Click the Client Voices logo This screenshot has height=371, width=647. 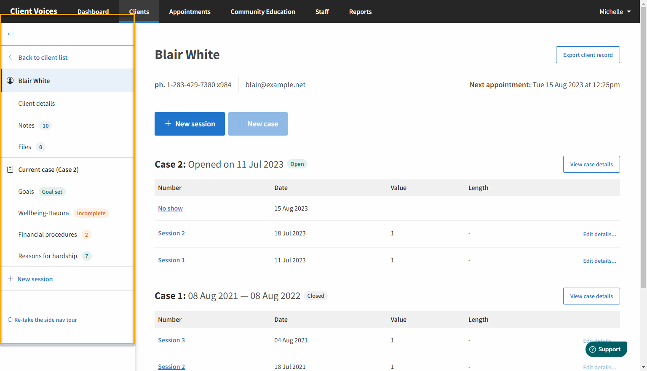coord(34,11)
